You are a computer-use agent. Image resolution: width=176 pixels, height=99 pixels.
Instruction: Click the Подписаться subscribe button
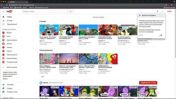click(148, 83)
